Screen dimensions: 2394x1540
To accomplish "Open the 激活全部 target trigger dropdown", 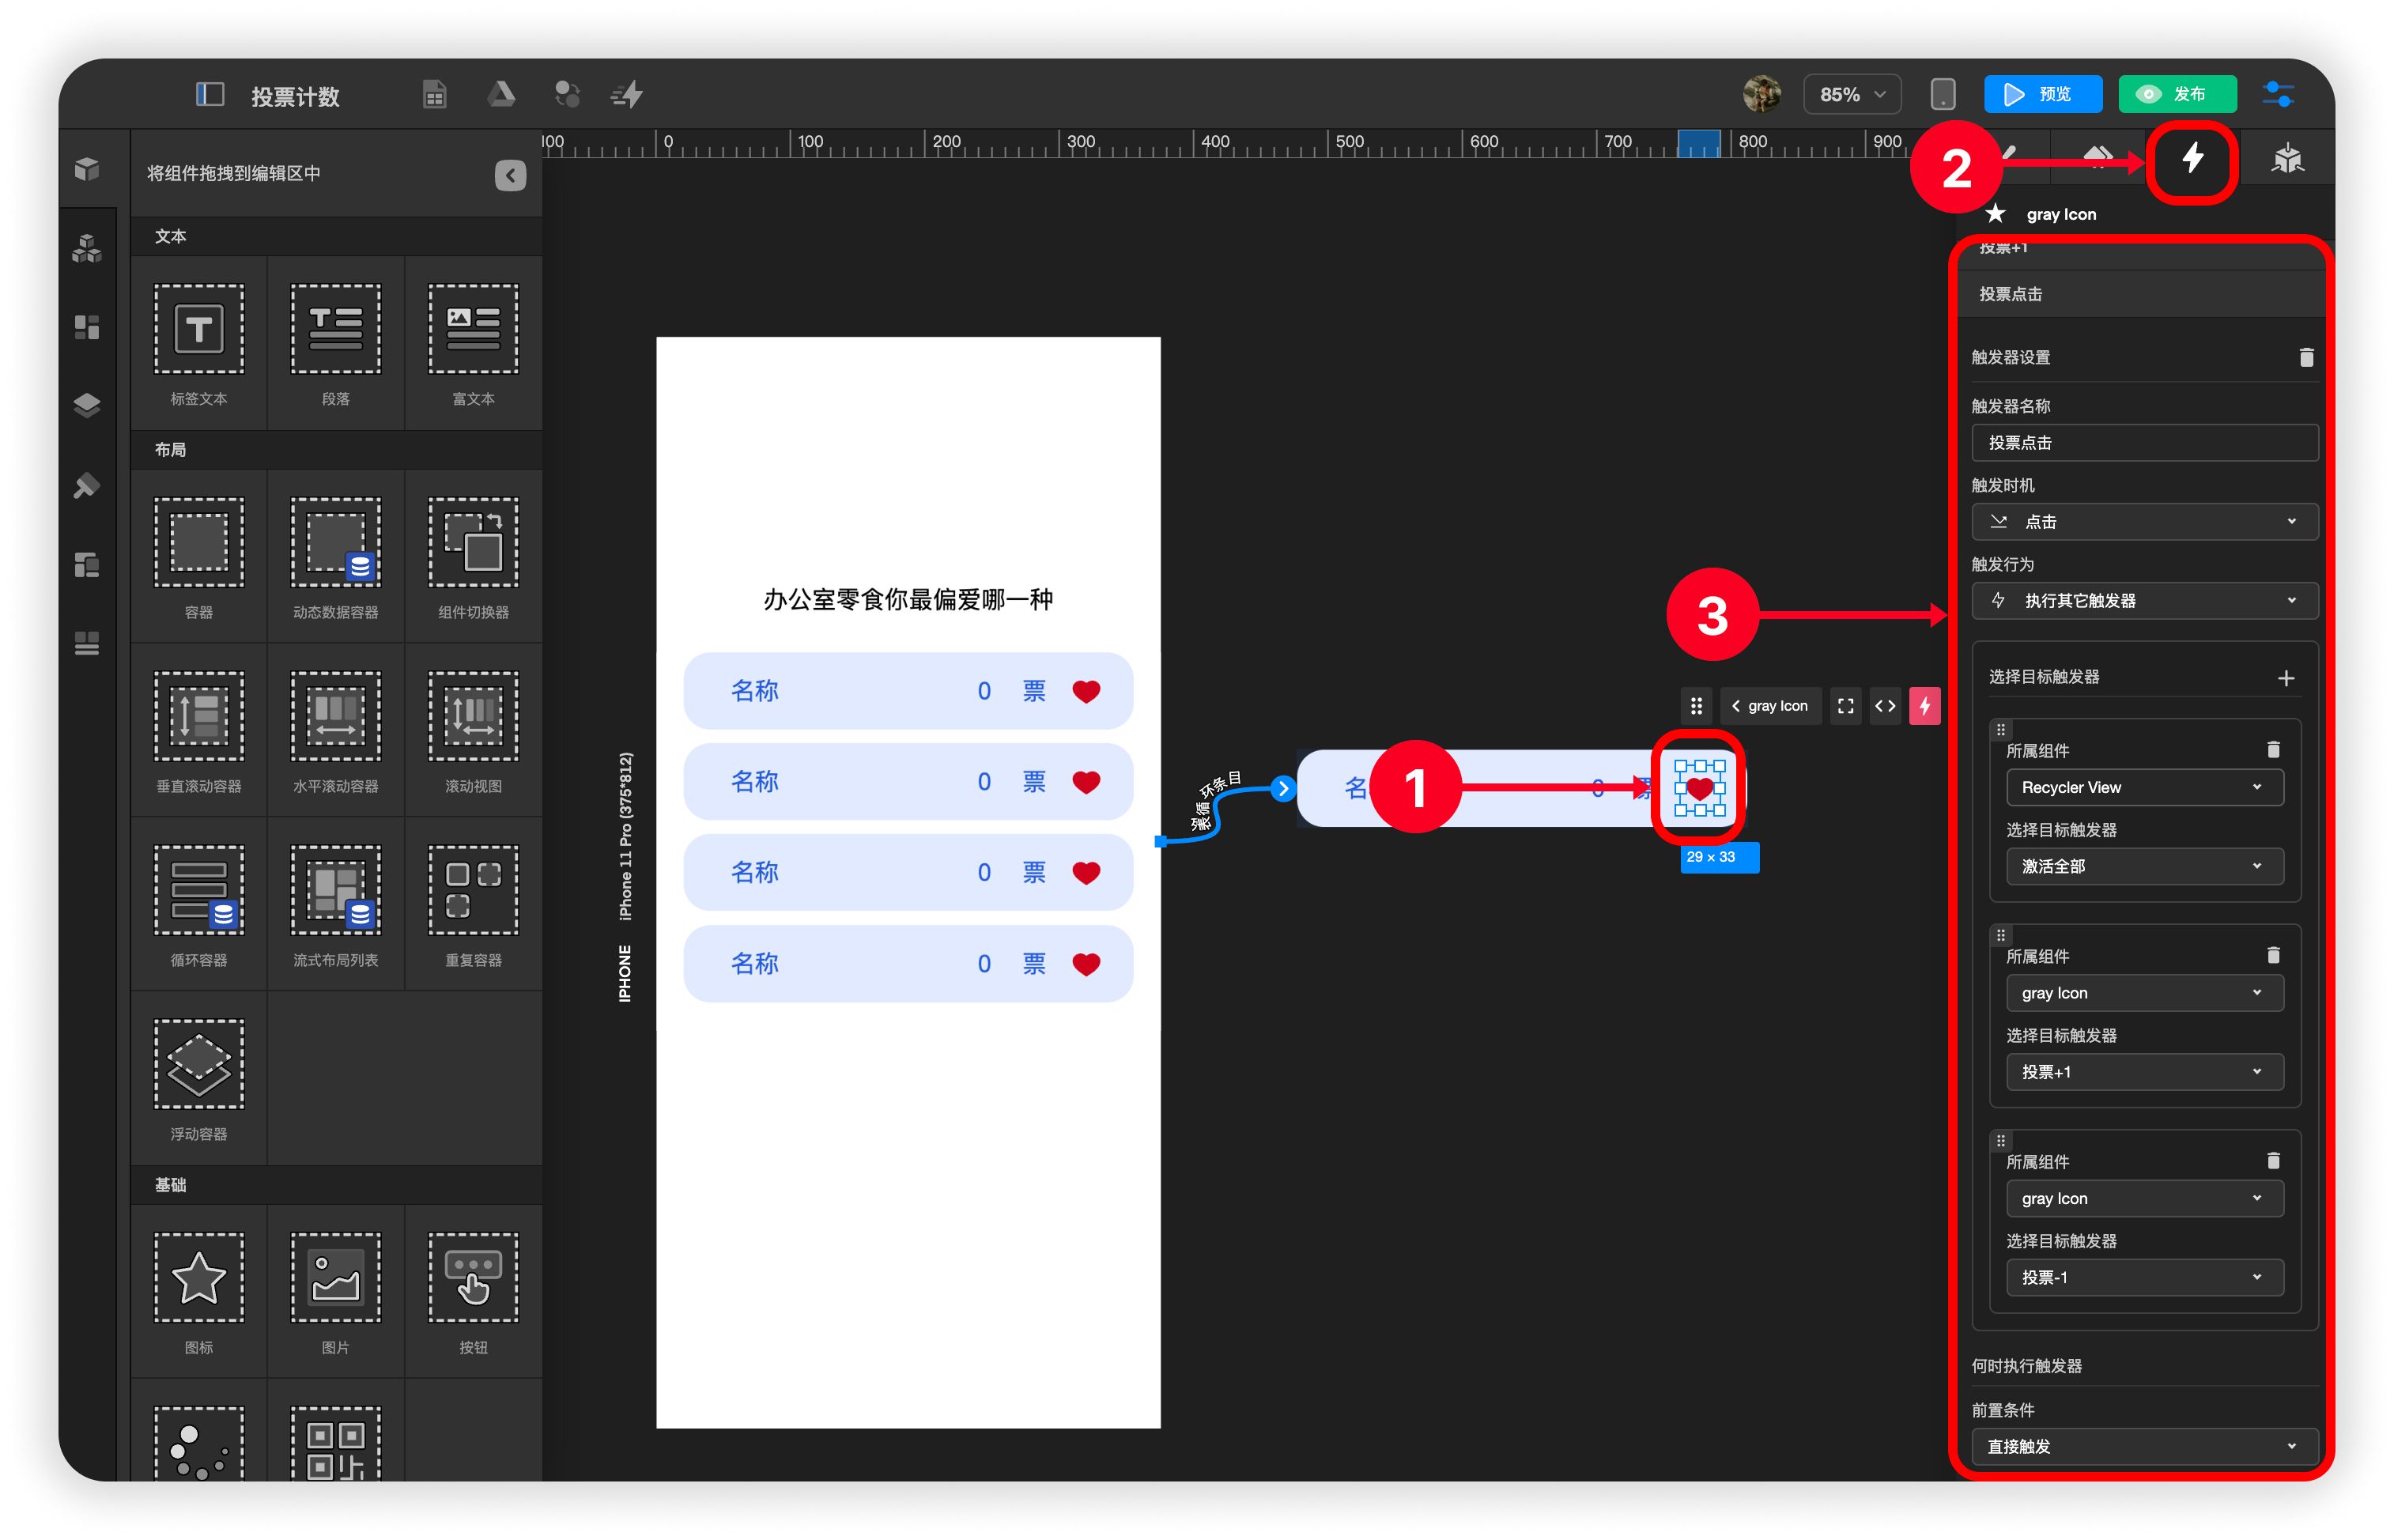I will (2144, 866).
